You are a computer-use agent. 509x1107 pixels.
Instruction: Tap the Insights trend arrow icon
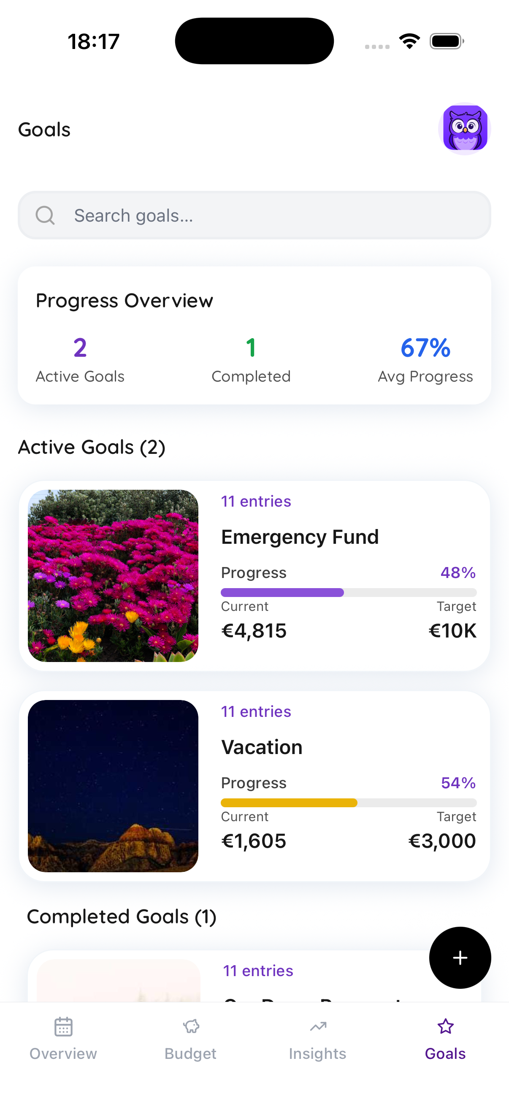pos(318,1027)
